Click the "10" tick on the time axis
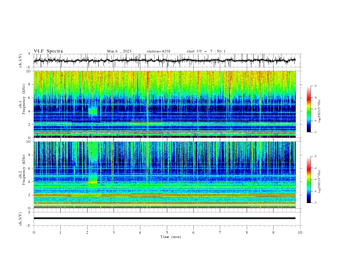The image size is (338, 261). coord(300,232)
